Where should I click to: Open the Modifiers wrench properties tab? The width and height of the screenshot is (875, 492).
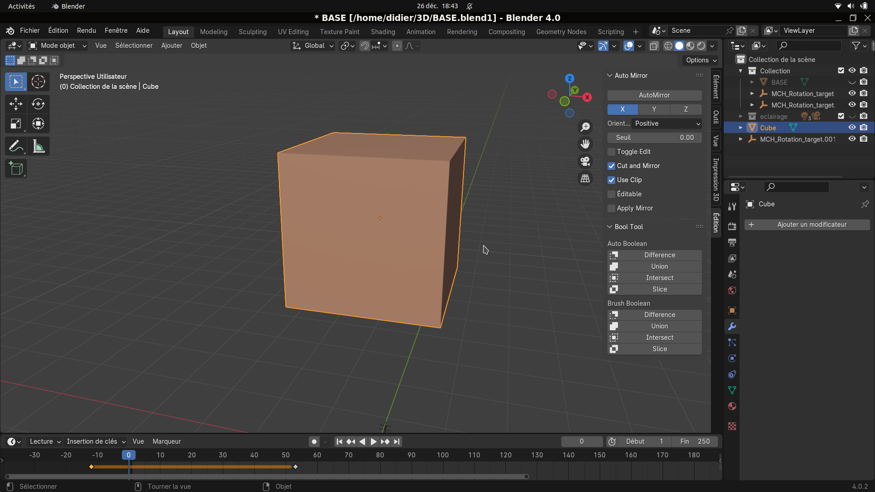(x=732, y=327)
